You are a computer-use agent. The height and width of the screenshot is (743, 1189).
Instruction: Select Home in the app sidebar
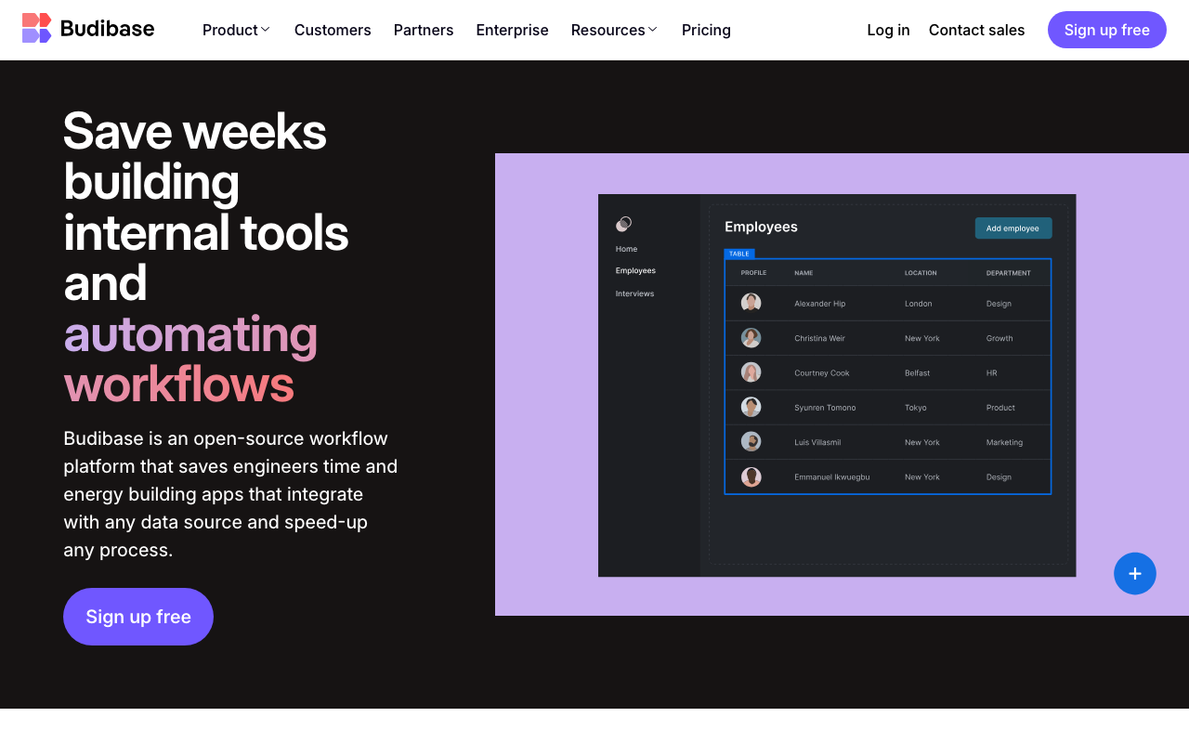click(626, 248)
